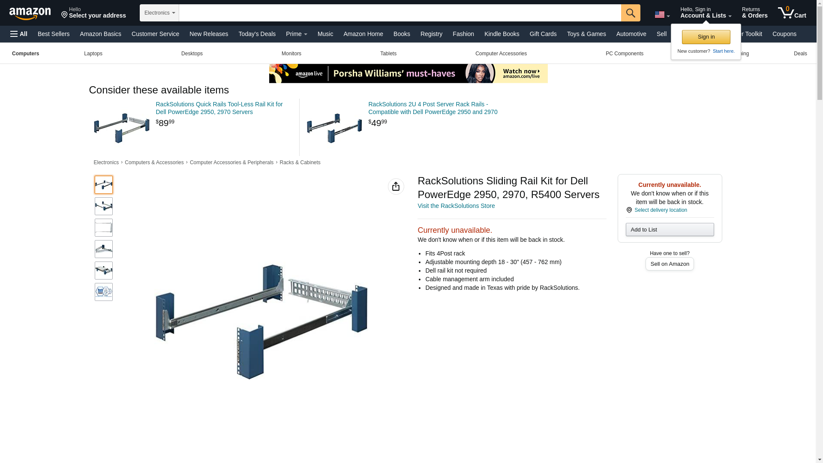Select delivery location pin link

point(657,210)
